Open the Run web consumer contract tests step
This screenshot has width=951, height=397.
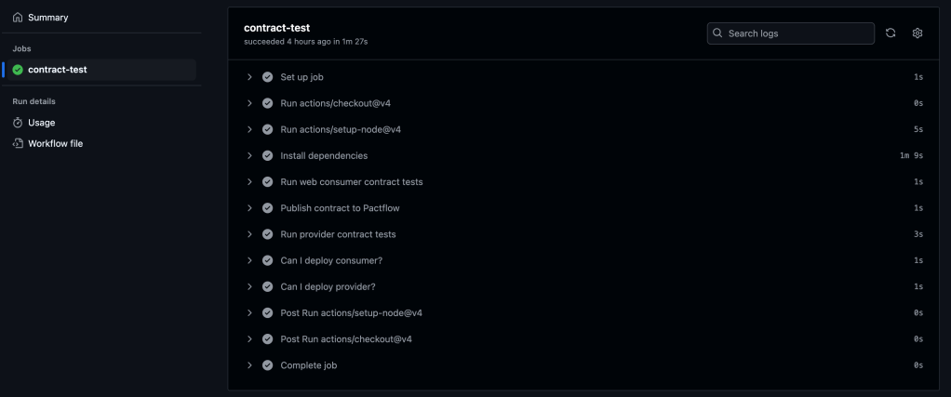351,182
